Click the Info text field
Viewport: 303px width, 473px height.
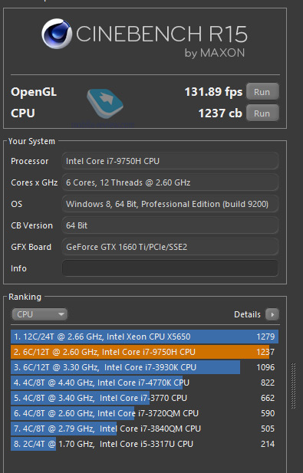pos(170,268)
